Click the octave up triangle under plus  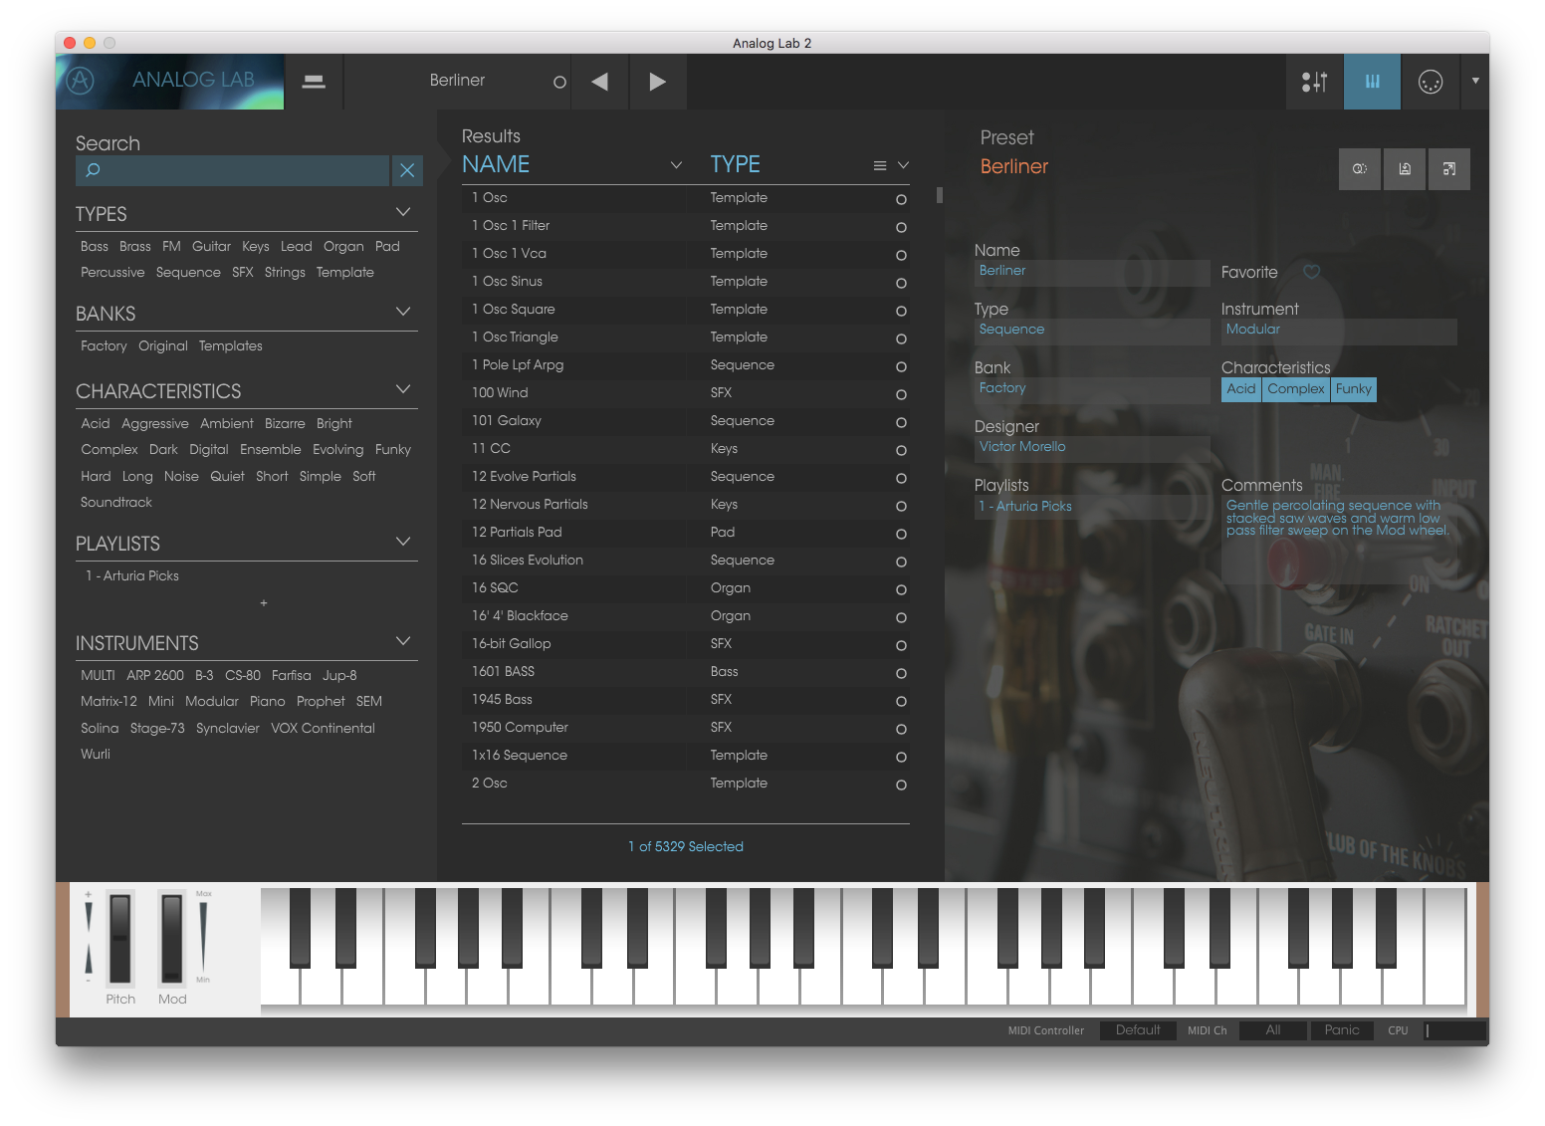coord(89,917)
